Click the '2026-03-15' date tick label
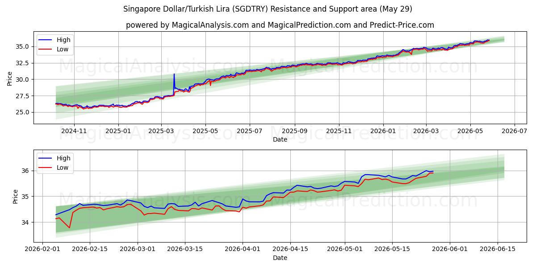This screenshot has width=536, height=268. pyautogui.click(x=185, y=250)
